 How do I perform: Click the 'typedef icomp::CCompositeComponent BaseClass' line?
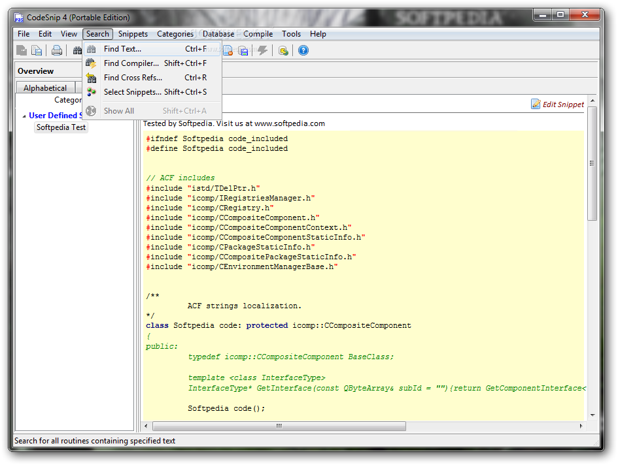coord(291,357)
